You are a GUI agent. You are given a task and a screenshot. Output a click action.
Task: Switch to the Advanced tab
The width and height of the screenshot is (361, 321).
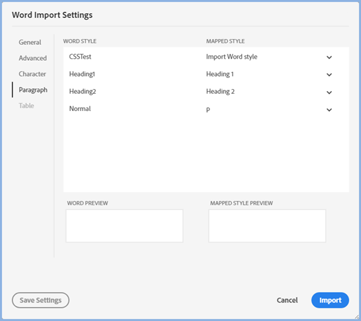point(32,58)
